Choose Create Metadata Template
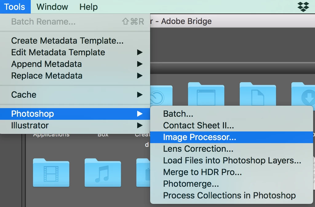Viewport: 315px width, 207px height. (x=75, y=41)
